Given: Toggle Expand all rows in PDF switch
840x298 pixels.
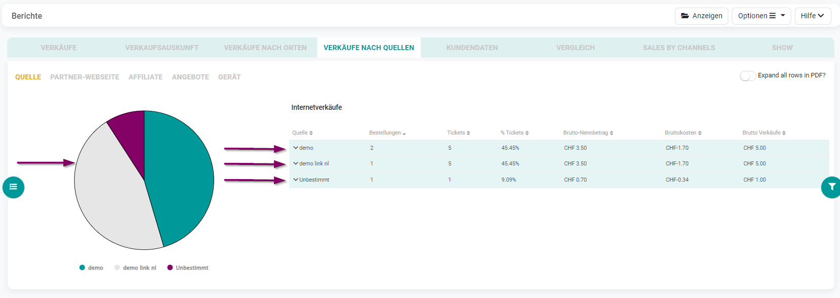Looking at the screenshot, I should click(748, 76).
